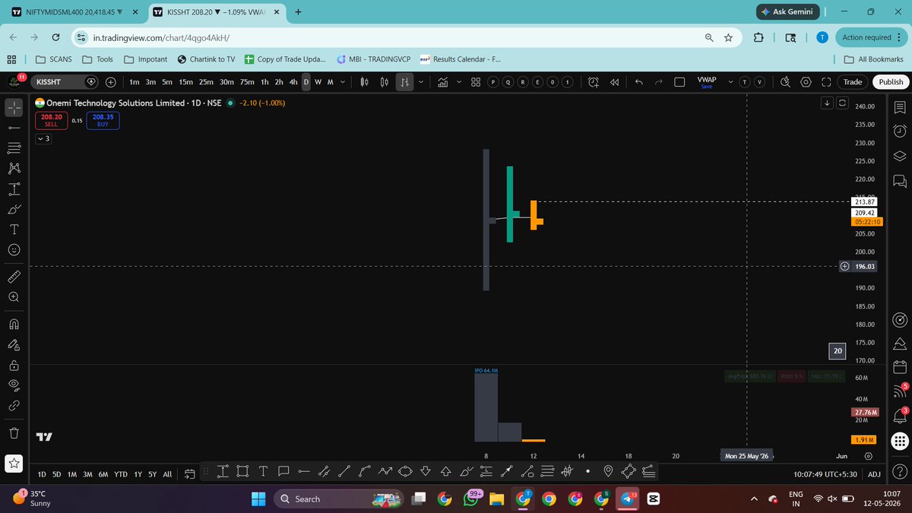Click the Trade button
Screen dimensions: 912x513
(853, 82)
